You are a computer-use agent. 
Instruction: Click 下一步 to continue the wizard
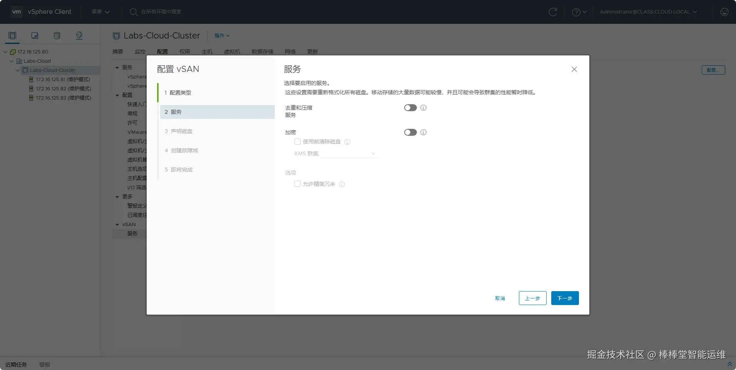(565, 298)
